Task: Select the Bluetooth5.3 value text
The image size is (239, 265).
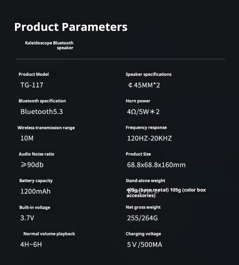Action: coord(42,112)
